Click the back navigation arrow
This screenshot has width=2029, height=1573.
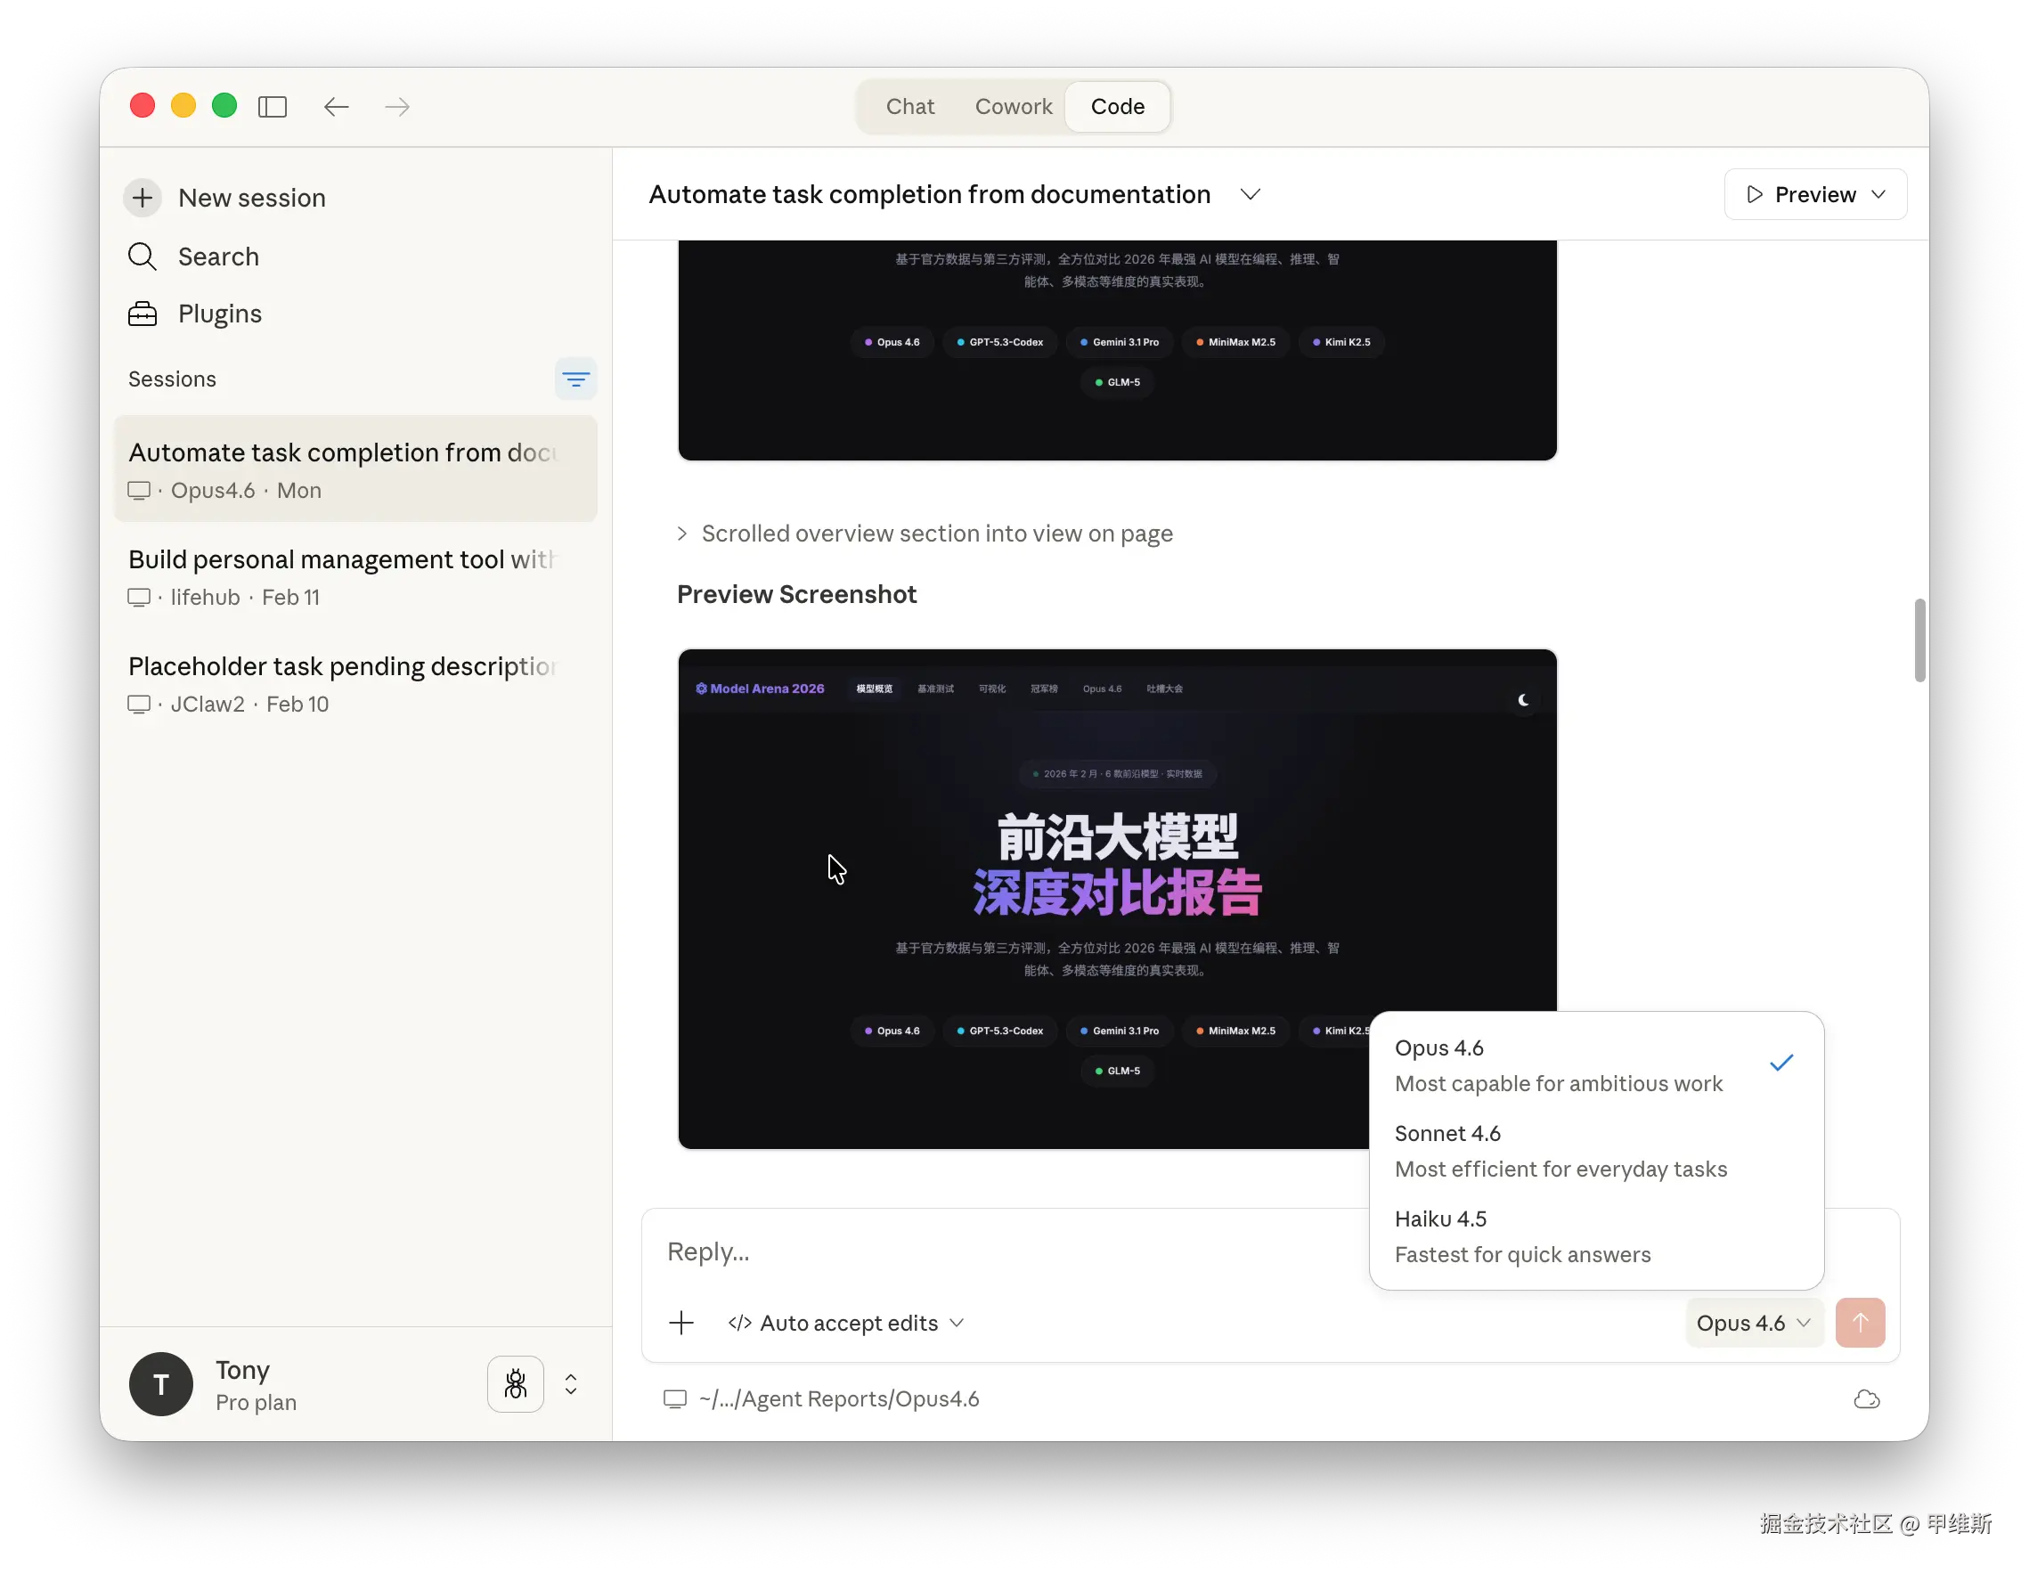pos(337,107)
